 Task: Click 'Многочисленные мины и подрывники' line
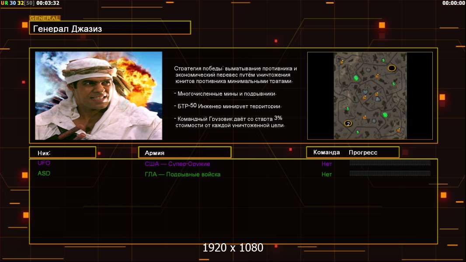(x=225, y=94)
